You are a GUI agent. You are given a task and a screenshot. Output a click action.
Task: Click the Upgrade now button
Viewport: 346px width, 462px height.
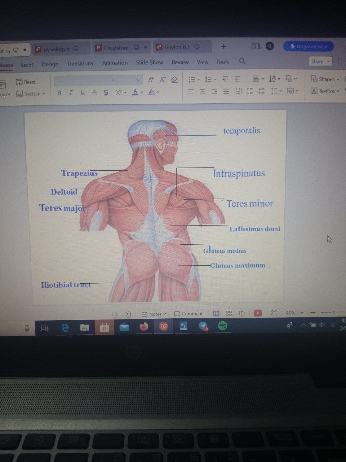309,46
